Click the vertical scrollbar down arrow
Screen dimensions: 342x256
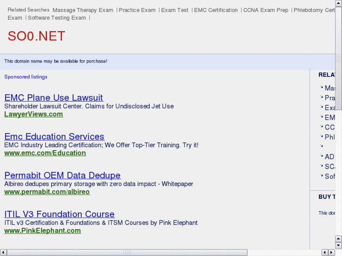(338, 245)
